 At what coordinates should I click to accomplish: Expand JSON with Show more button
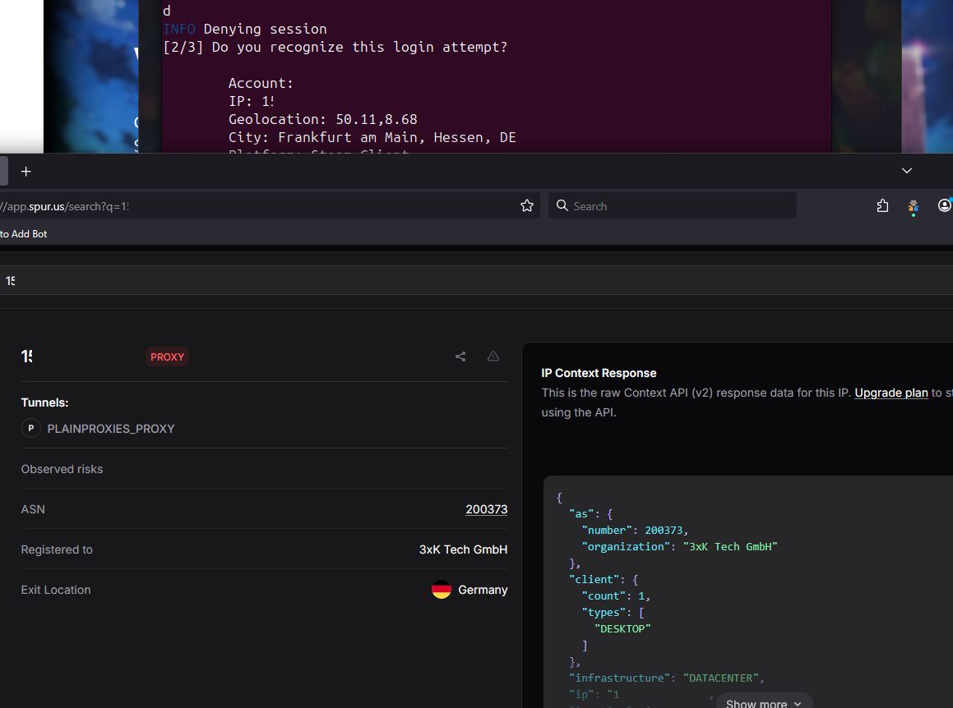pyautogui.click(x=762, y=703)
